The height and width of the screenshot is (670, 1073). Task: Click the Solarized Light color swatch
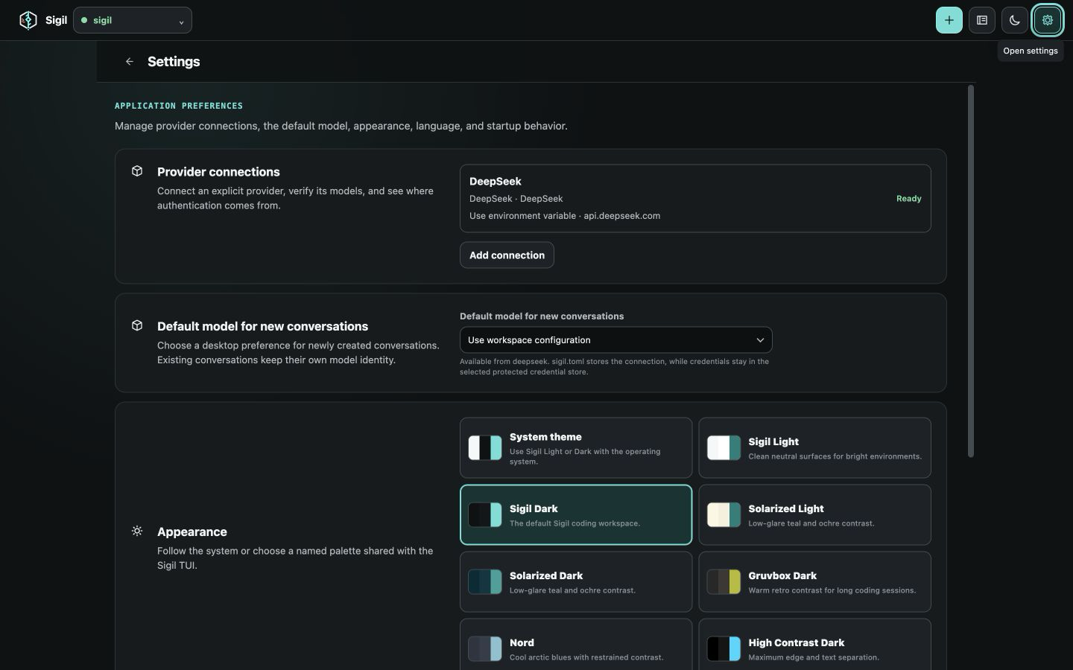point(724,514)
